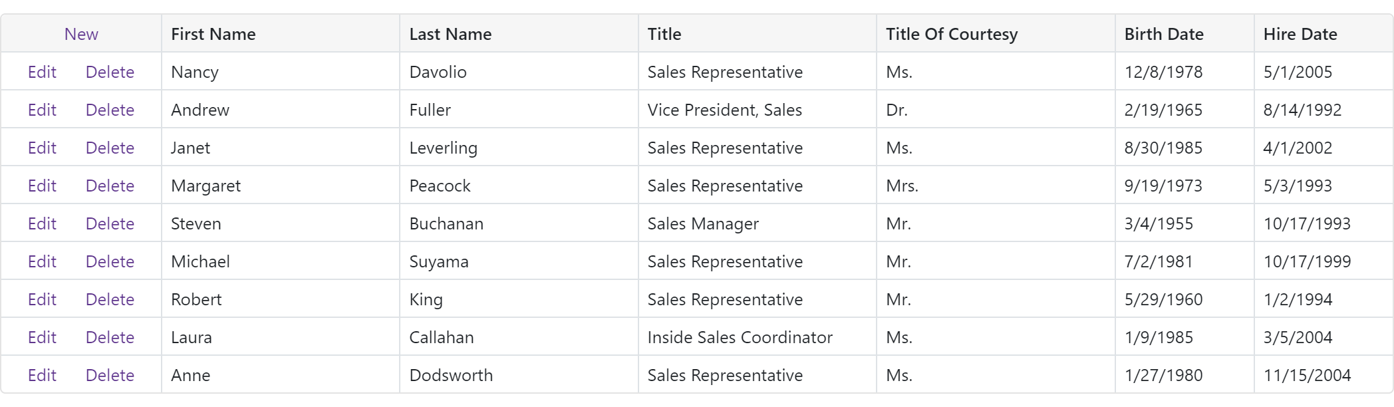The width and height of the screenshot is (1394, 407).
Task: Sort by the Hire Date column
Action: point(1300,33)
